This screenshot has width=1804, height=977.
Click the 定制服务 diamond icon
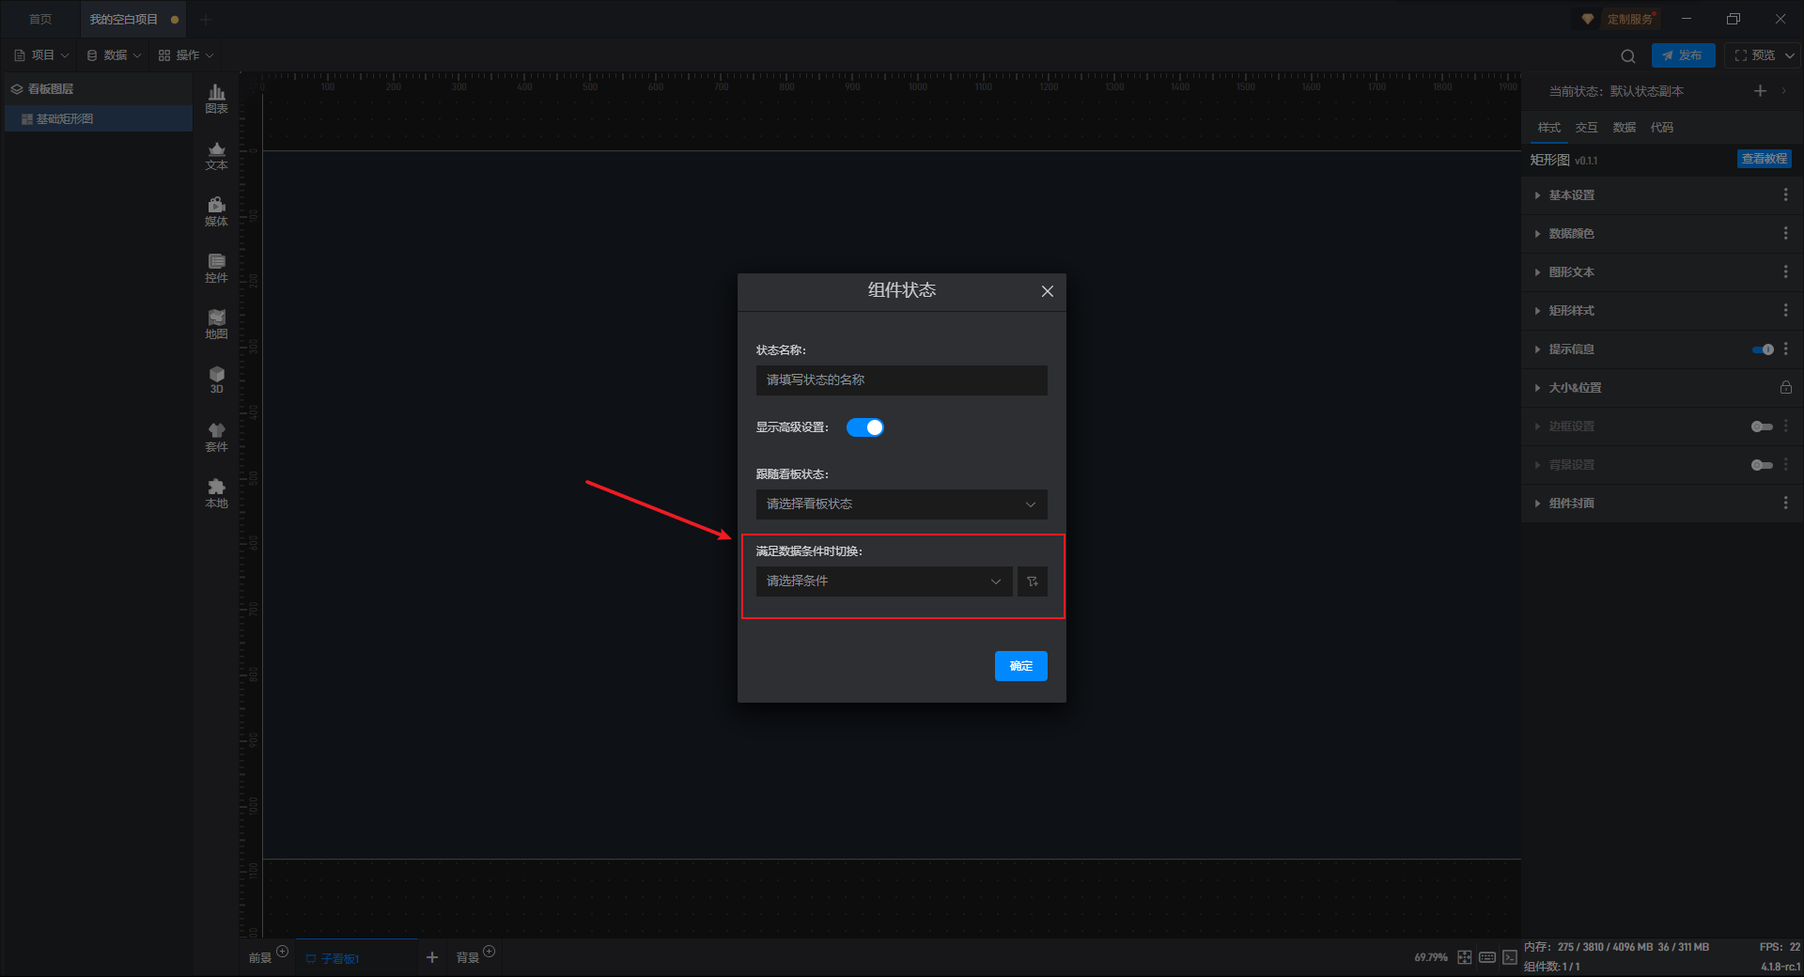[1588, 19]
